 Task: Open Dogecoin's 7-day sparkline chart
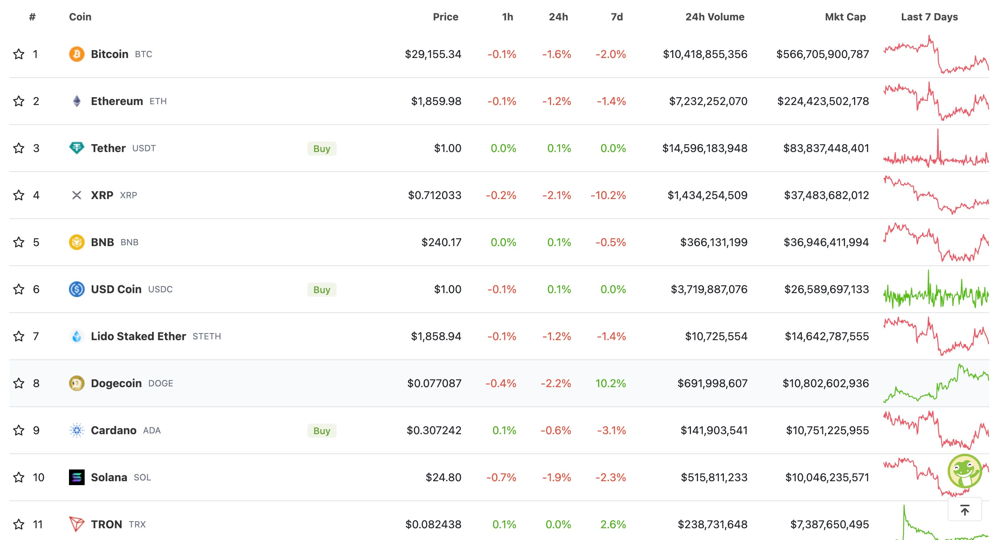(936, 383)
